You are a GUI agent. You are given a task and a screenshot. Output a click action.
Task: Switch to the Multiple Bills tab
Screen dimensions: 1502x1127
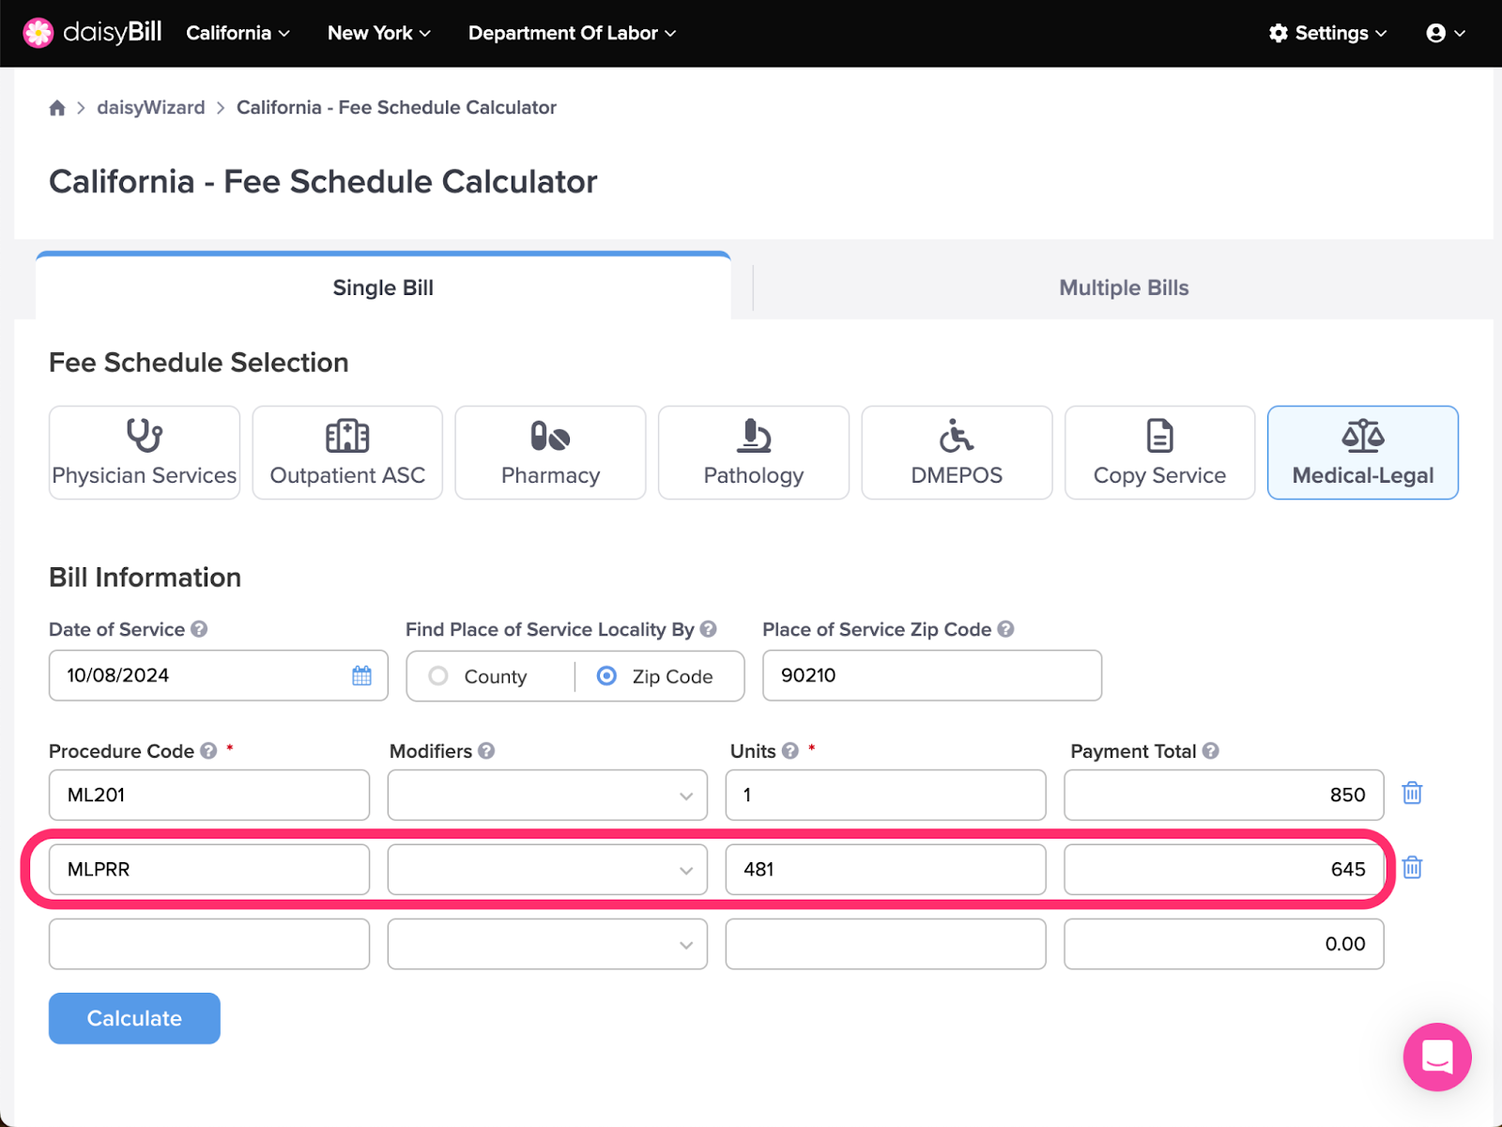(1124, 287)
